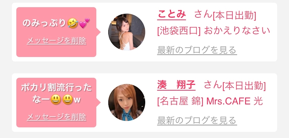View 湊 翔子's latest blog link
Viewport: 289px width, 138px height.
(x=197, y=121)
